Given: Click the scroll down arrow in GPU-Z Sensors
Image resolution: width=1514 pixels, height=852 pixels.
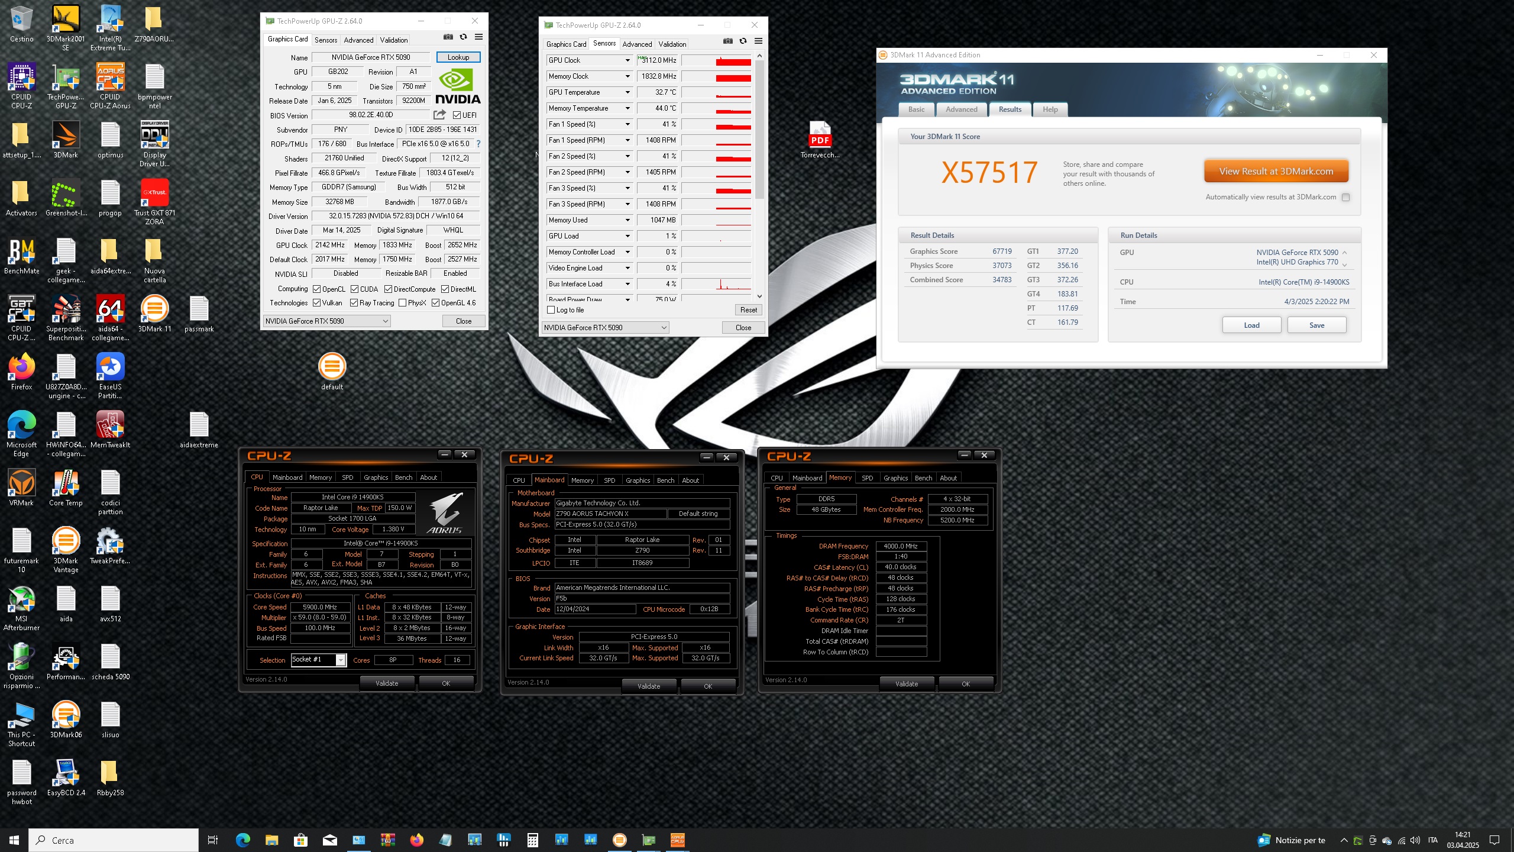Looking at the screenshot, I should tap(759, 296).
